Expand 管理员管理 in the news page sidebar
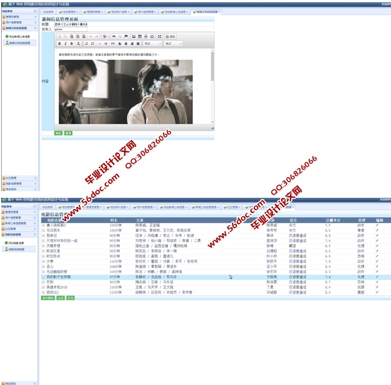 click(20, 17)
